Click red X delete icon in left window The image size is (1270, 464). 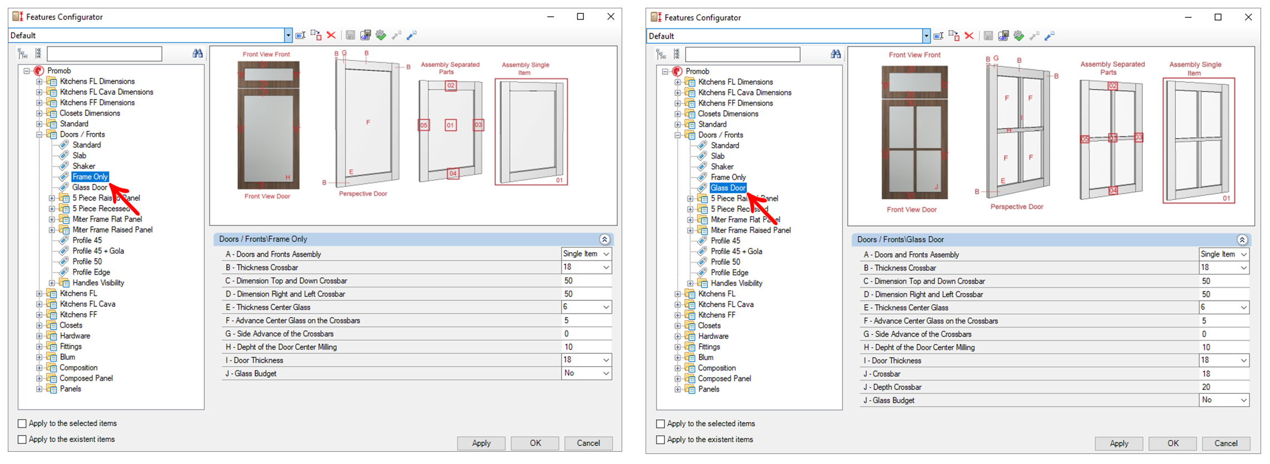point(331,36)
